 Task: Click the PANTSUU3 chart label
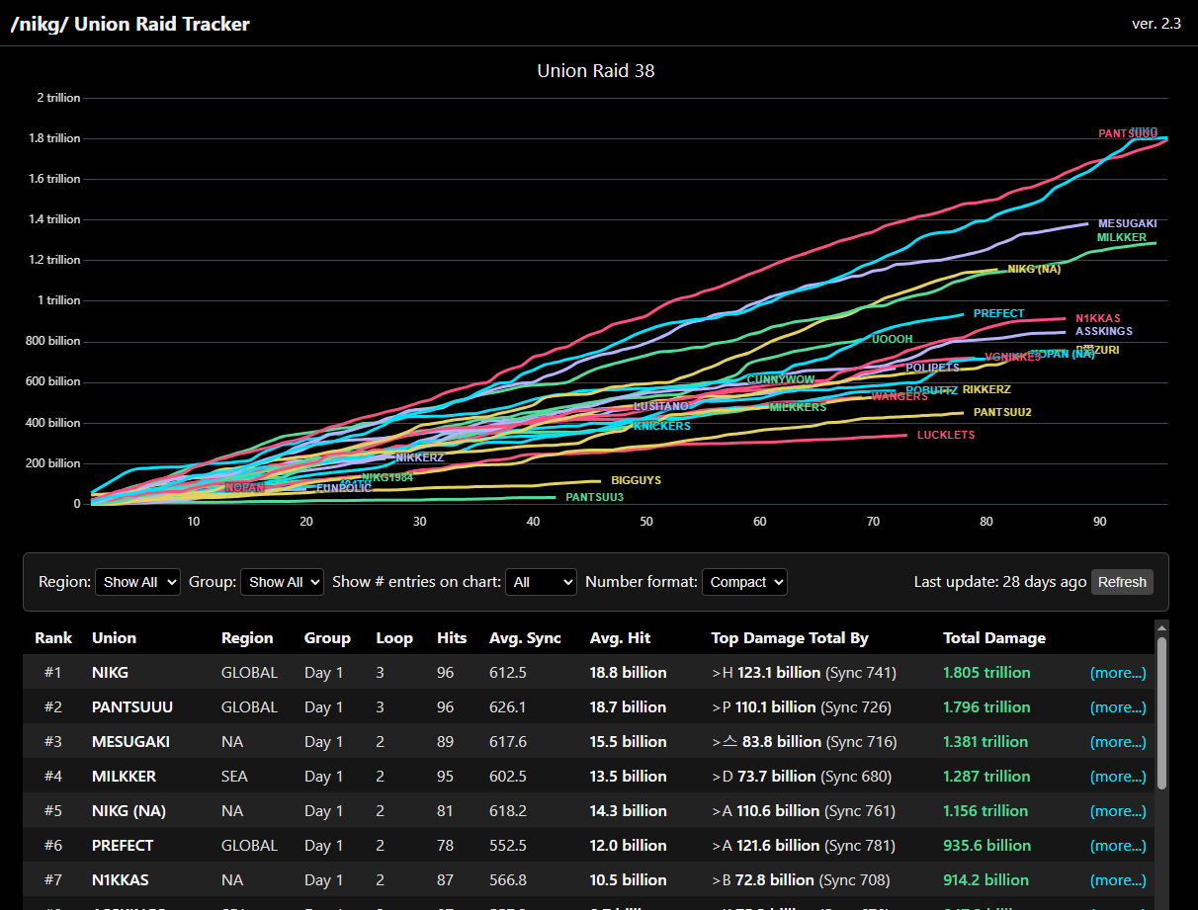point(595,498)
